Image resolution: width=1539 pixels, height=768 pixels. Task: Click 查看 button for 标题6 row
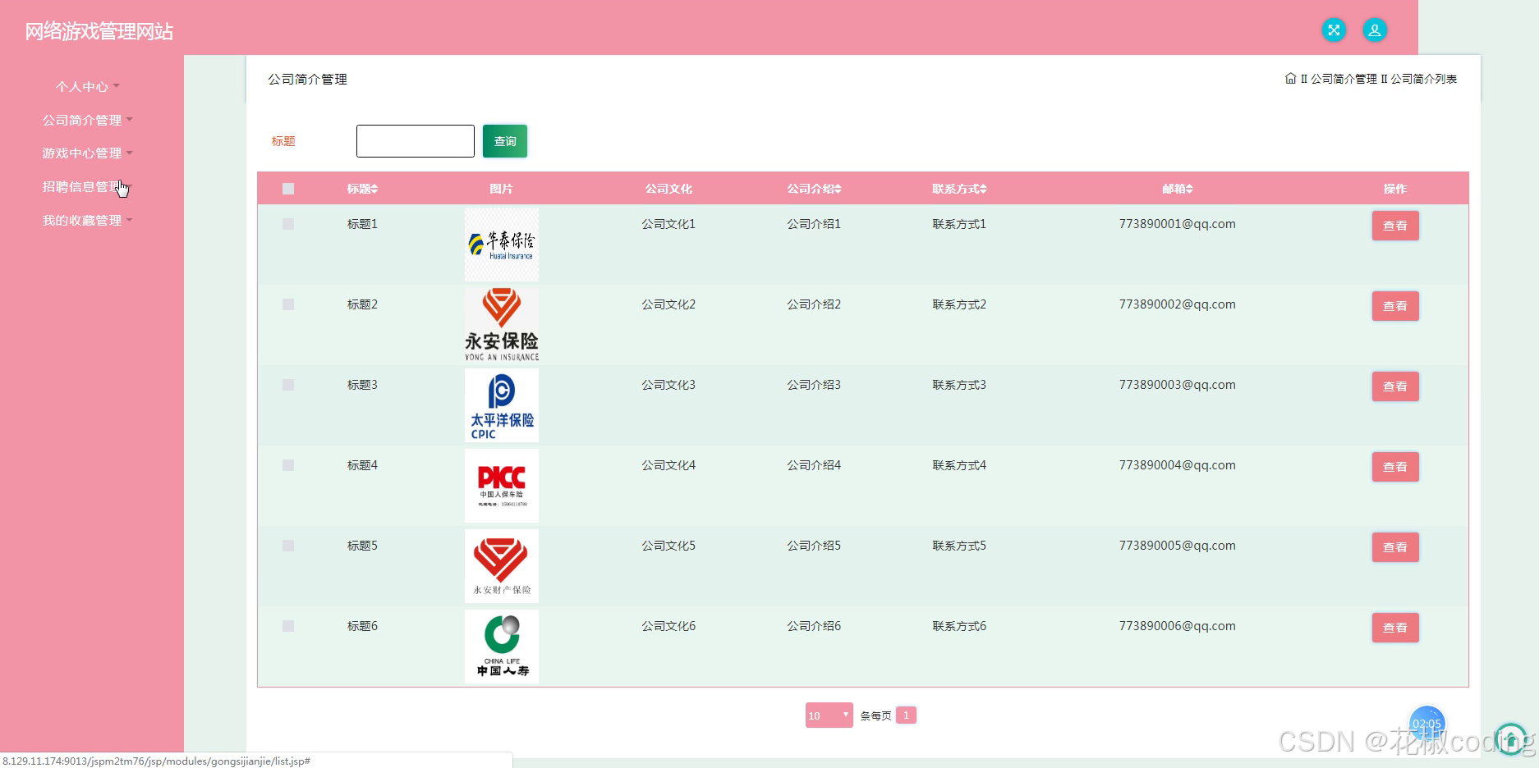click(x=1394, y=628)
